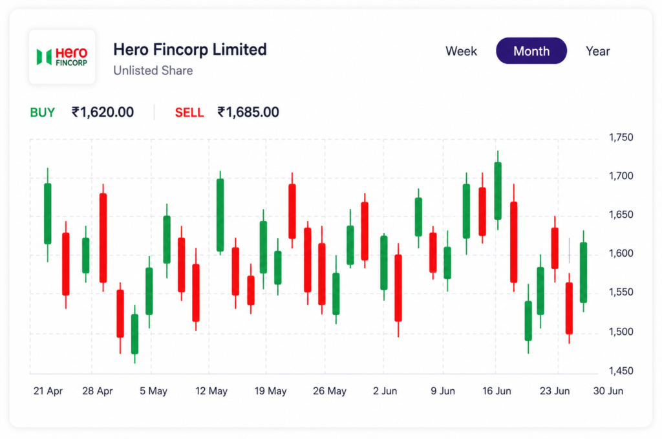The width and height of the screenshot is (662, 439).
Task: Click the buy price ₹1,620.00
Action: (x=103, y=112)
